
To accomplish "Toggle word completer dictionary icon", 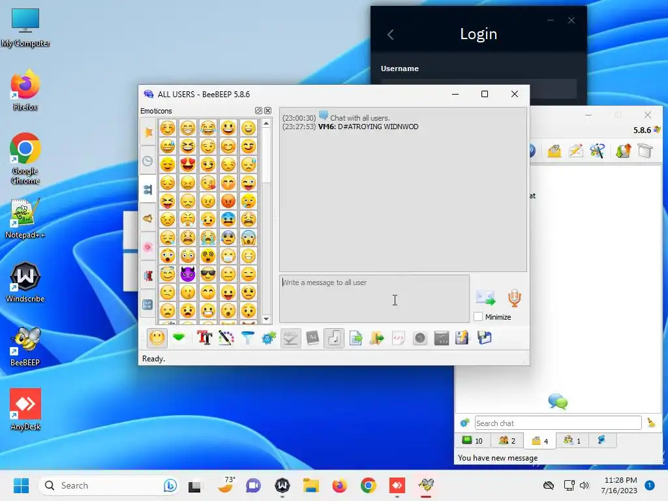I will [312, 339].
